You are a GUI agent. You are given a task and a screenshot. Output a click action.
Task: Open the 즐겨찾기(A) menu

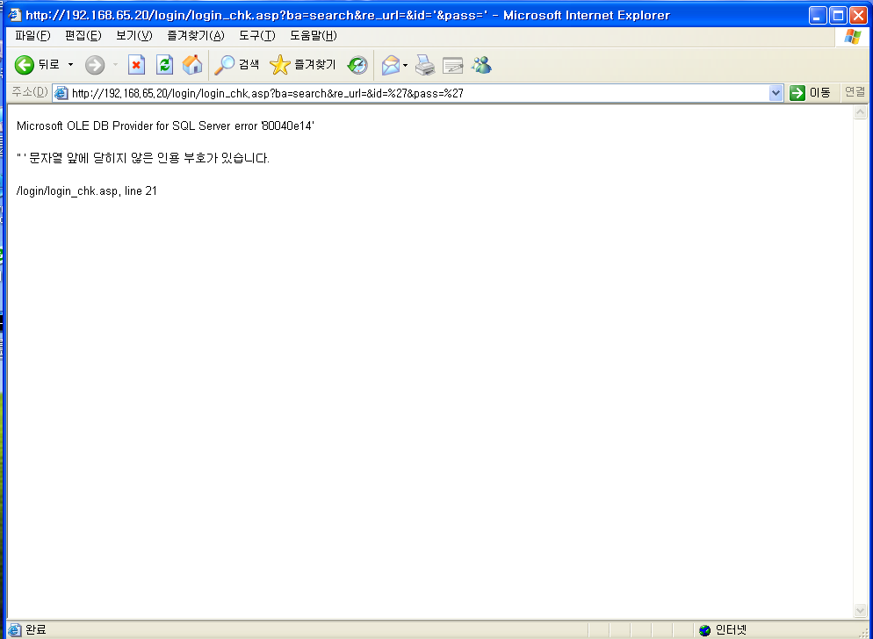(x=196, y=36)
